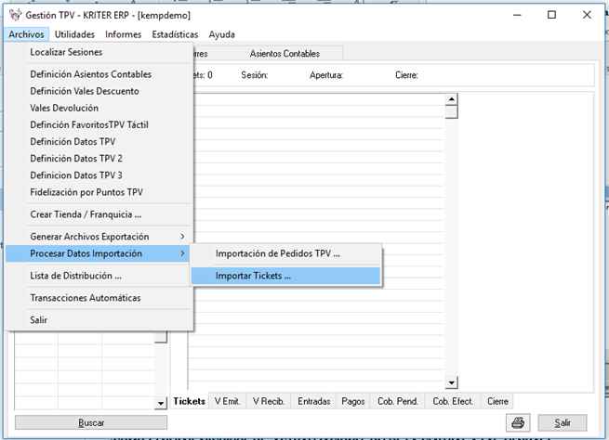609x440 pixels.
Task: Click Localizar Sesiones menu item
Action: (66, 52)
